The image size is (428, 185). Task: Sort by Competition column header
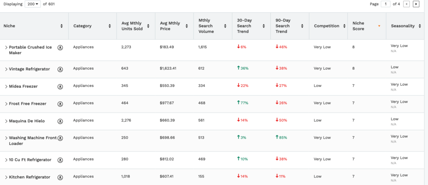pos(342,26)
